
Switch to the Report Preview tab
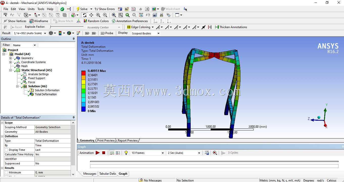tap(128, 141)
